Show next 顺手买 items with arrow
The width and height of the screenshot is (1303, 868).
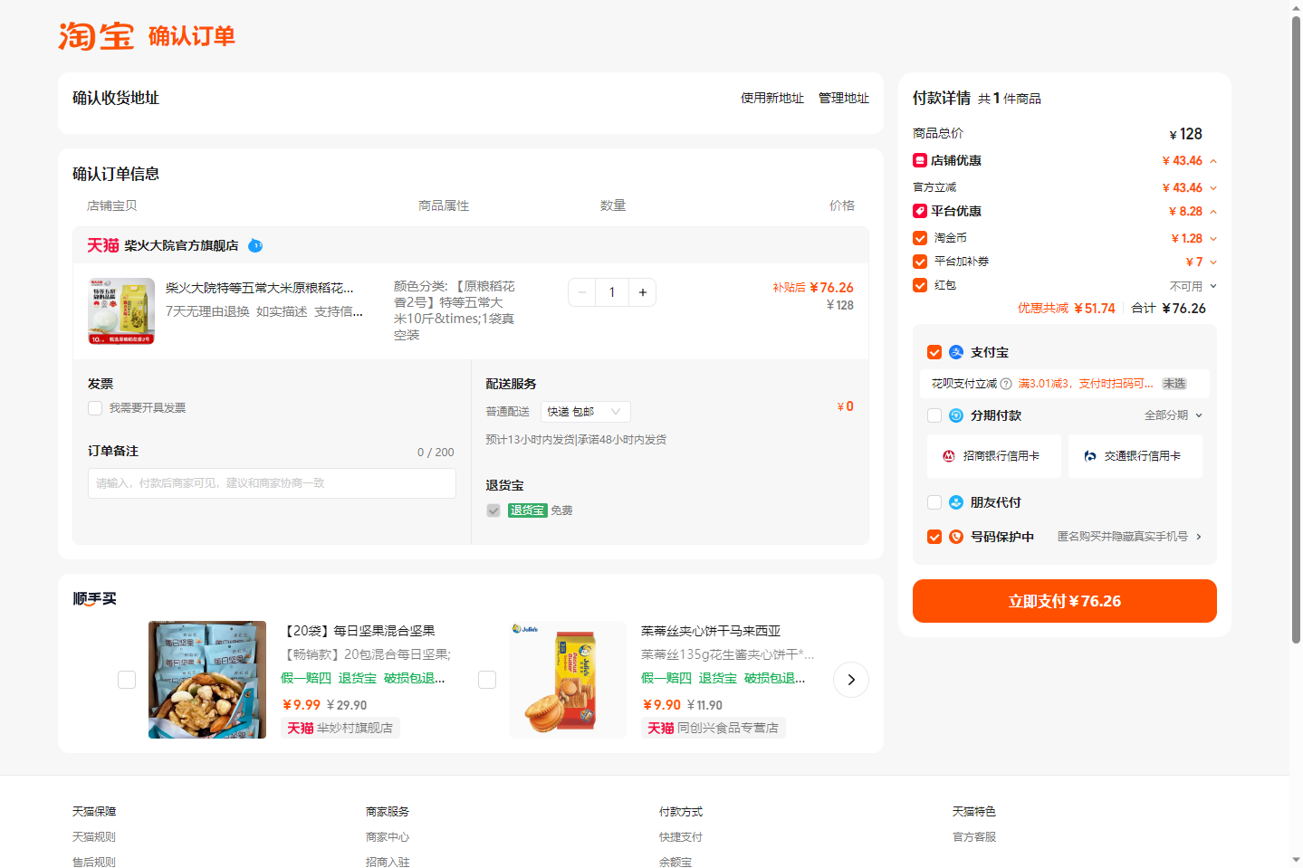click(x=851, y=680)
